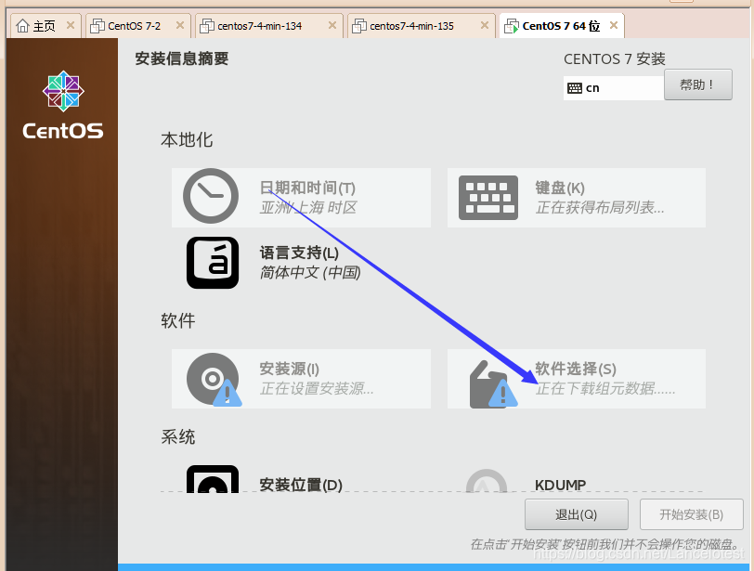Screen dimensions: 754x571
Task: Click the 帮助! (Help) button
Action: click(697, 84)
